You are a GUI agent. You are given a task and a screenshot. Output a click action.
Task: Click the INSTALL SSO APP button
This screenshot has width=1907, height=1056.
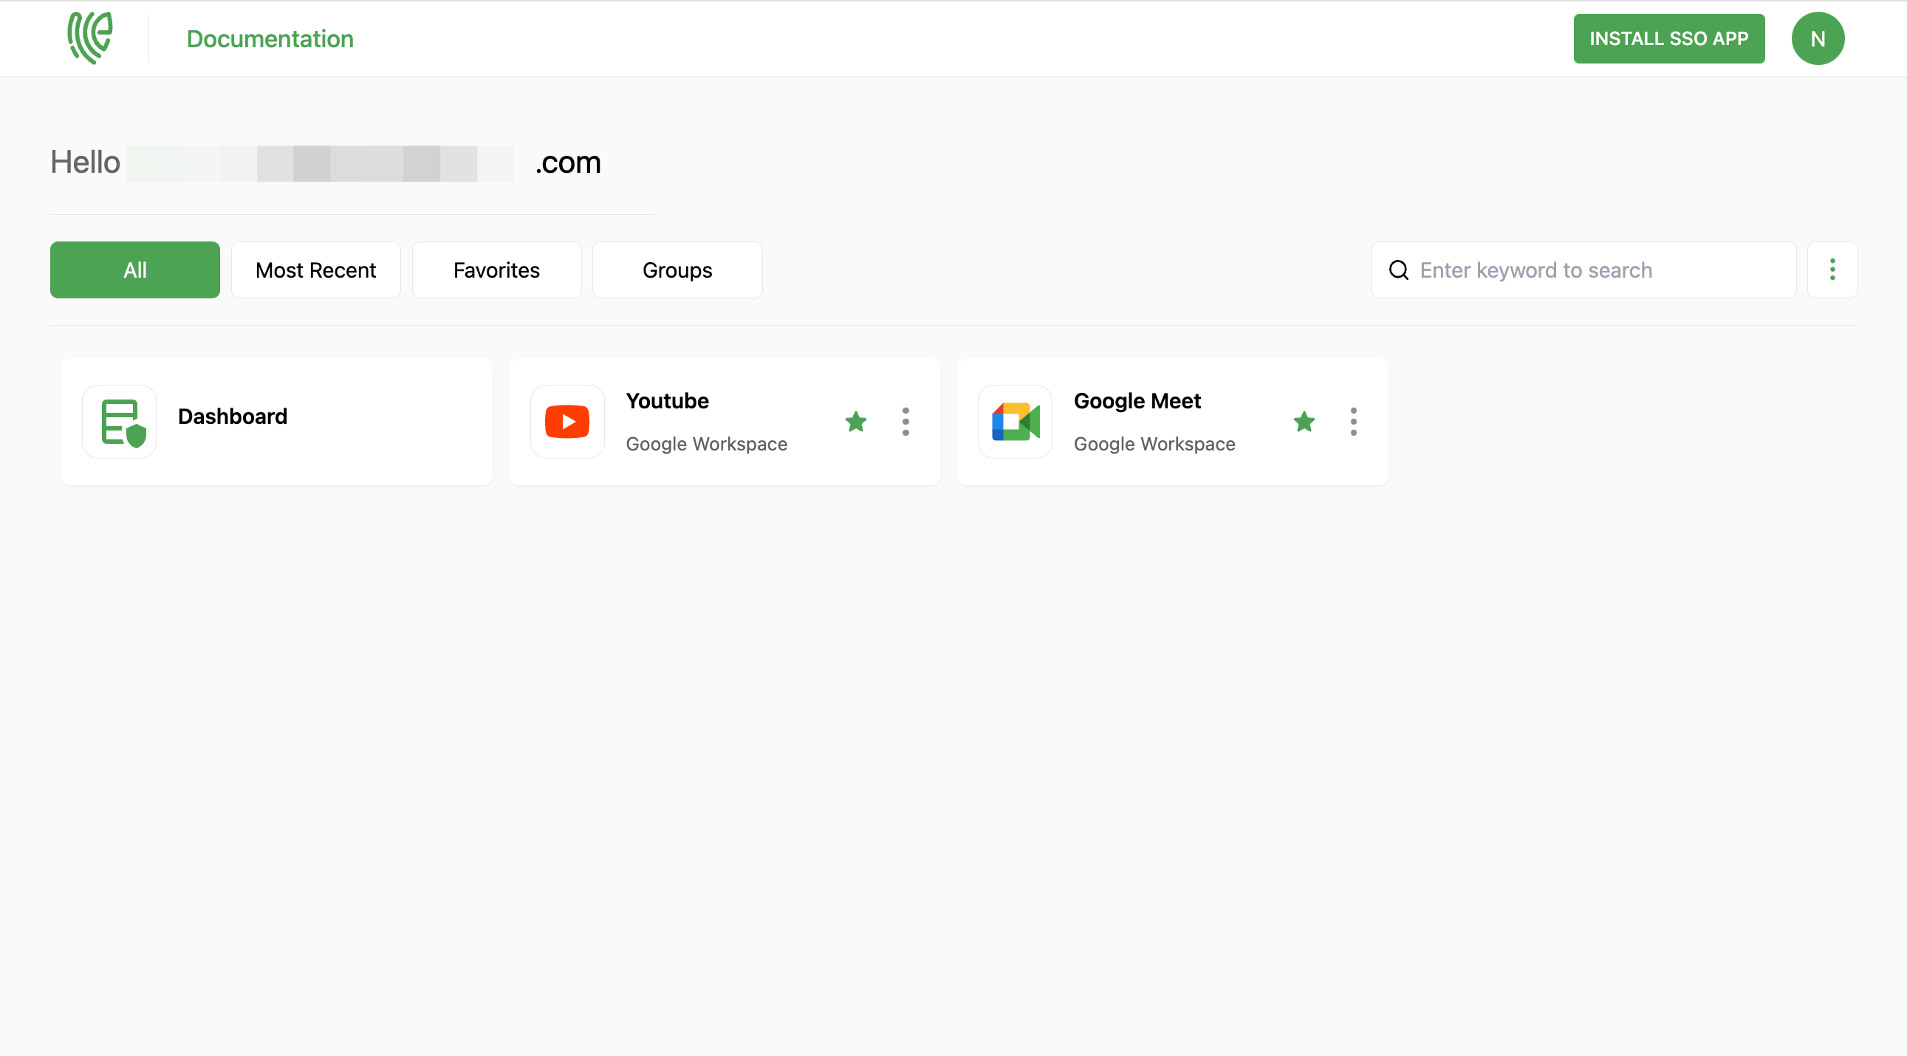click(1668, 38)
